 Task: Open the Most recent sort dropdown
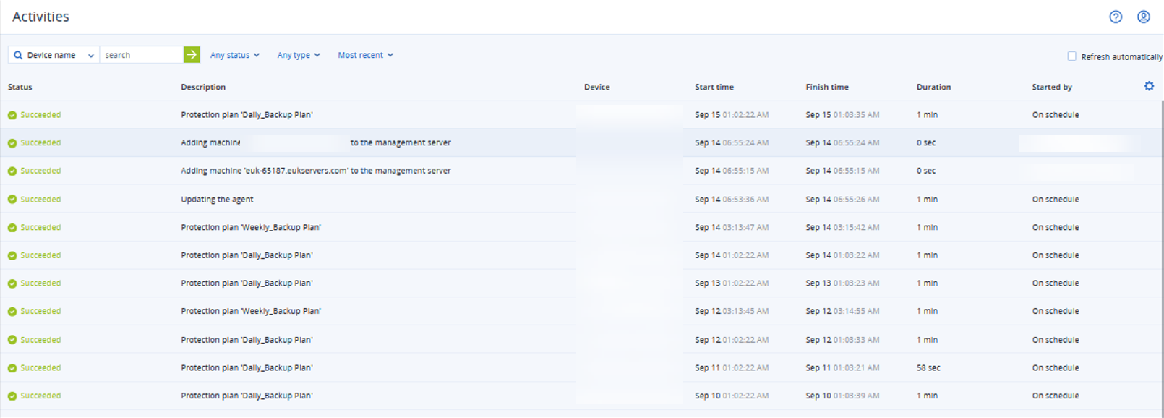click(x=366, y=55)
